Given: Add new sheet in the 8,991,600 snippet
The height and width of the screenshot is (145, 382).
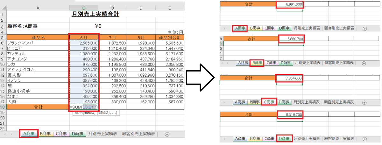Looking at the screenshot, I should pos(365,28).
